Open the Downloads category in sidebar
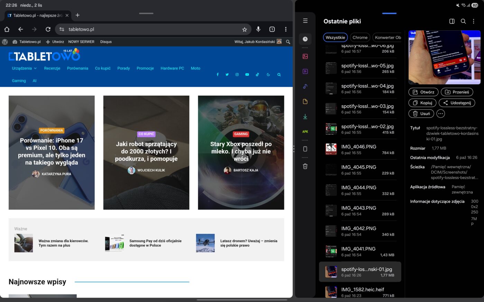 pyautogui.click(x=305, y=116)
